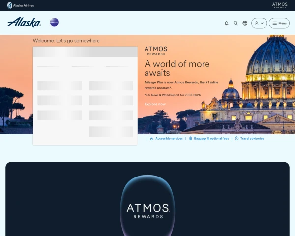Click 'Welcome. Let's go somewhere.' heading
Image resolution: width=295 pixels, height=236 pixels.
tap(66, 41)
